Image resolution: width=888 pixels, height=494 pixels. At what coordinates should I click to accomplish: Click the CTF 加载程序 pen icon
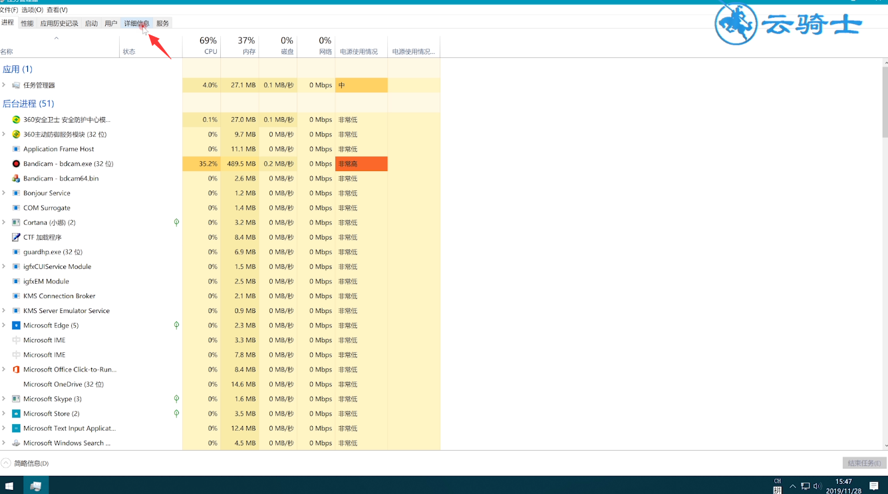coord(16,237)
